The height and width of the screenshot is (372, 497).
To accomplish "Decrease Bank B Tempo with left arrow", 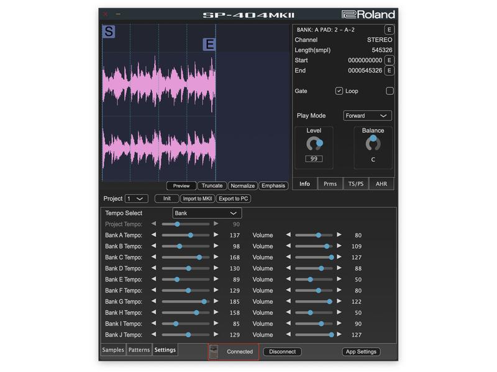I will (153, 246).
